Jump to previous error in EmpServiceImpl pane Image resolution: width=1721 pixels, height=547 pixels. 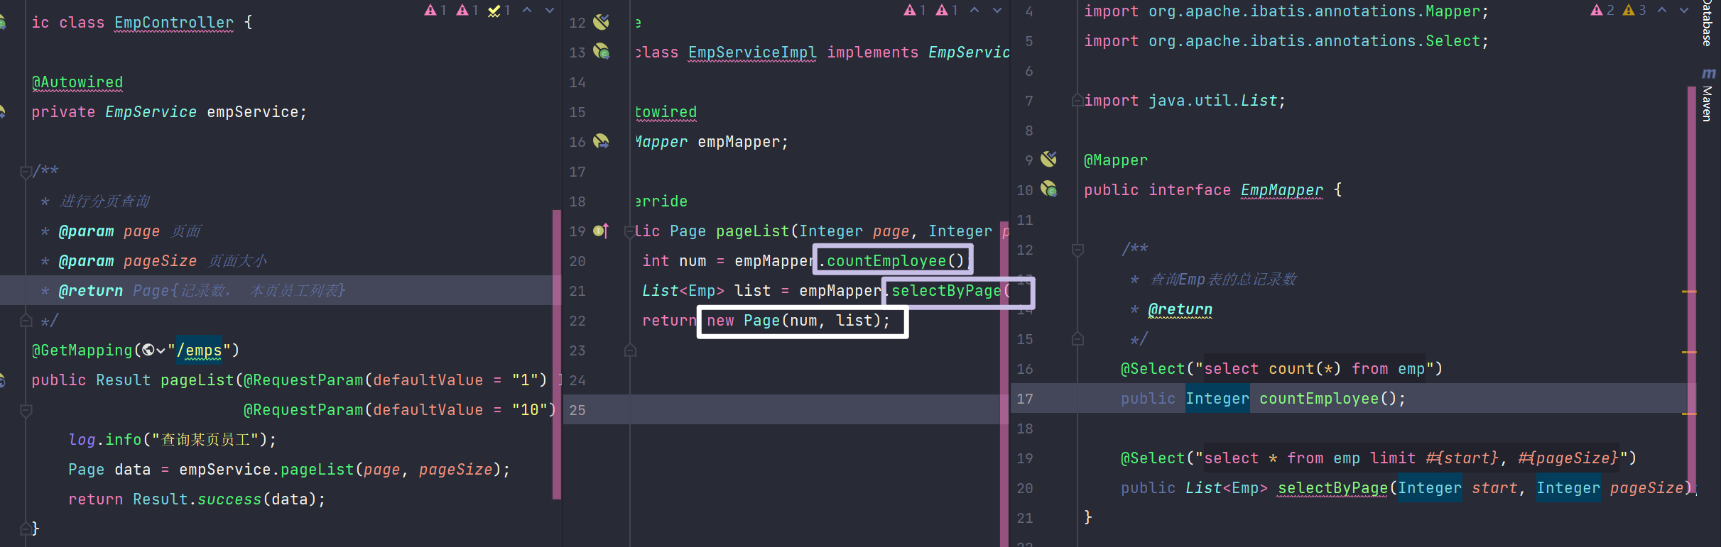(x=974, y=10)
